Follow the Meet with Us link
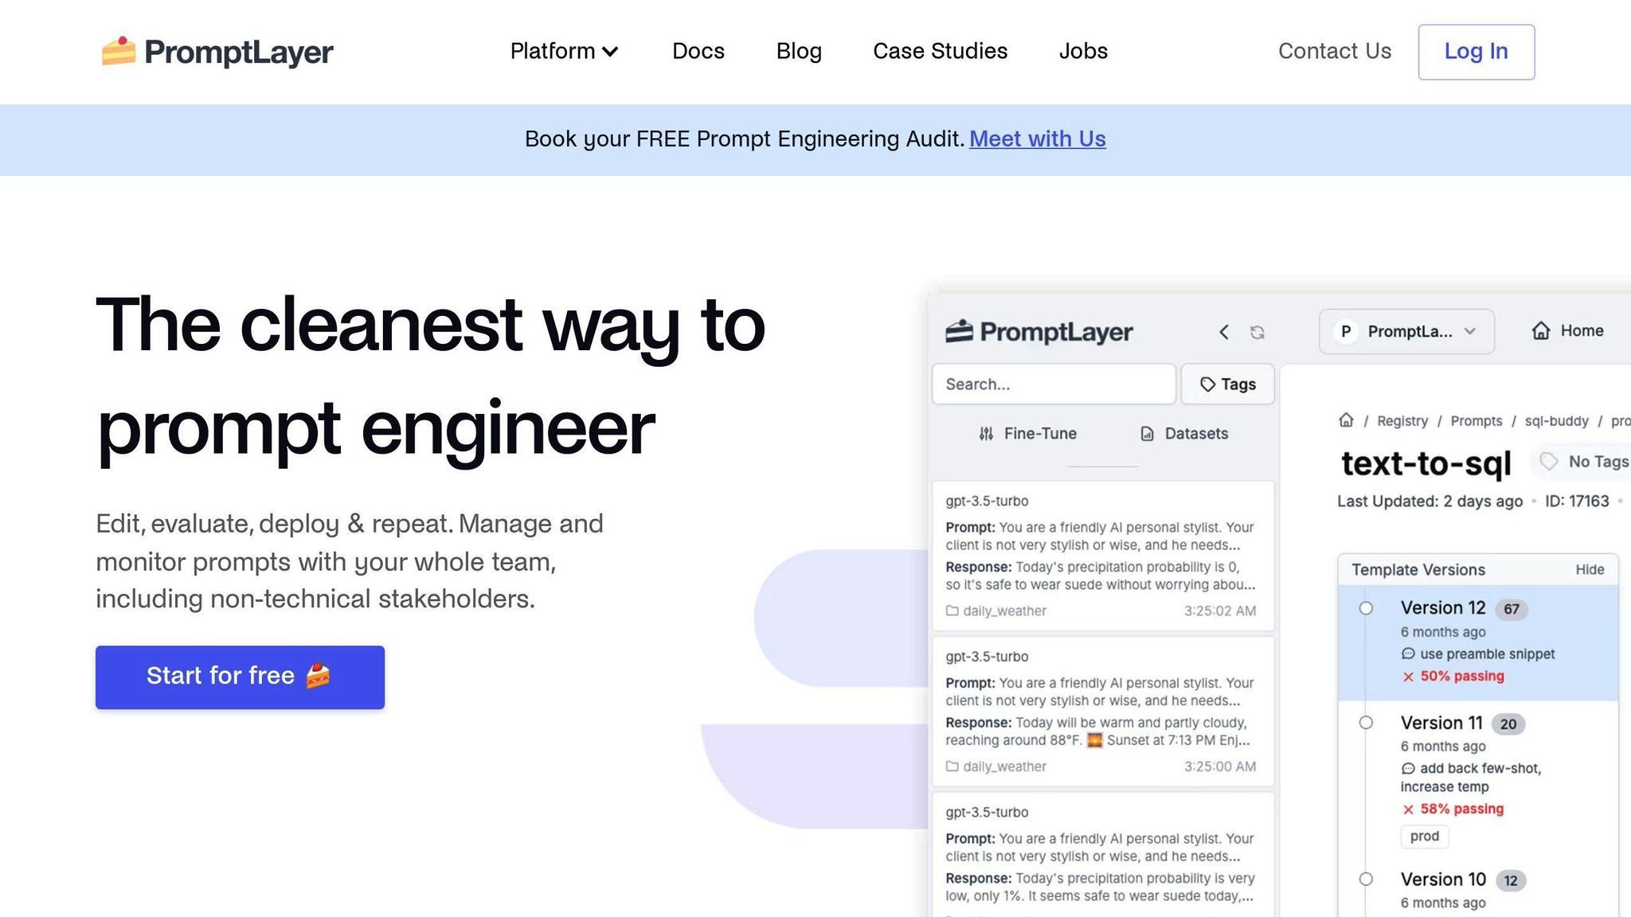 tap(1037, 139)
